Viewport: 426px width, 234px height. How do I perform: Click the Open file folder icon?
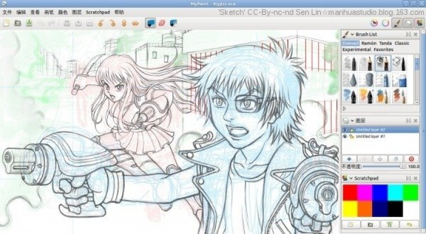(x=18, y=23)
